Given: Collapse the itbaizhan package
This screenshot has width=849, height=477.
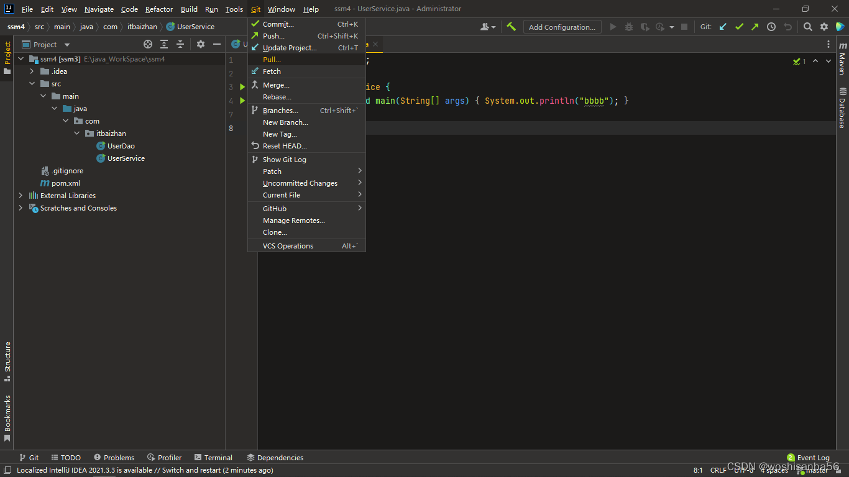Looking at the screenshot, I should click(76, 134).
